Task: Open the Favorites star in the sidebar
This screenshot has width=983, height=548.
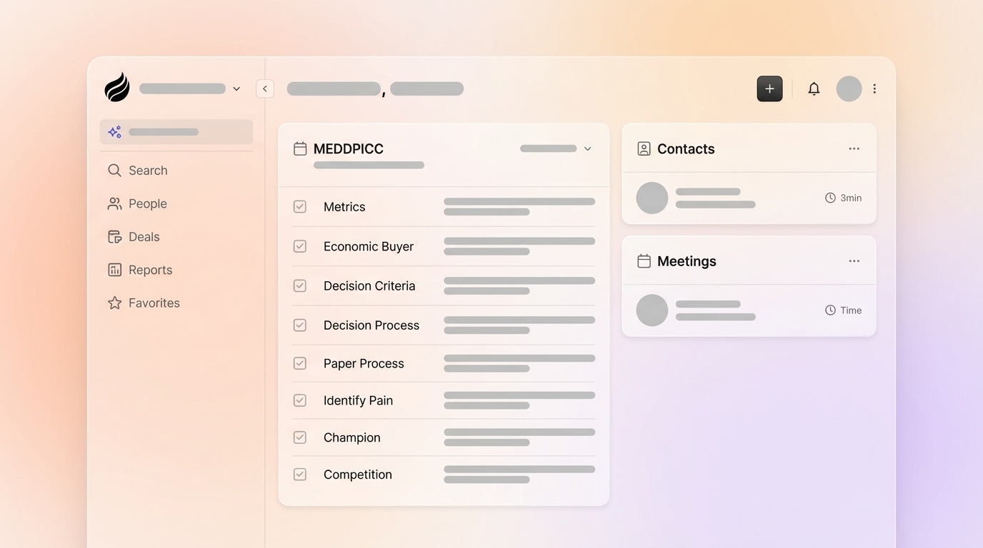Action: pos(114,303)
